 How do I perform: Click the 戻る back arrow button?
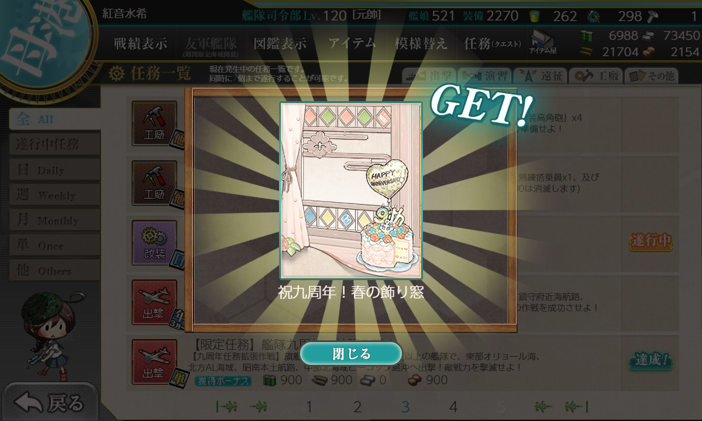click(50, 402)
